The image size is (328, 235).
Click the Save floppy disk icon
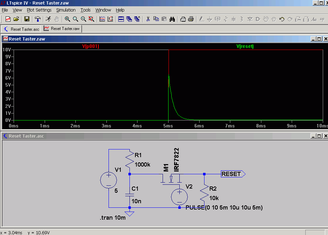(x=27, y=19)
